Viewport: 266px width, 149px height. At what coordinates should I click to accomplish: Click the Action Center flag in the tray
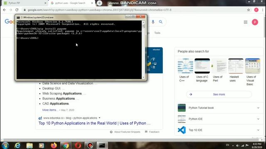pos(247,145)
